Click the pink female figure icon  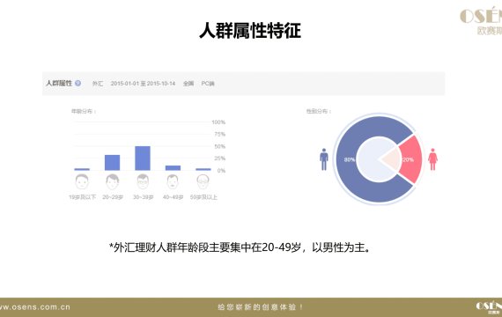pyautogui.click(x=432, y=159)
